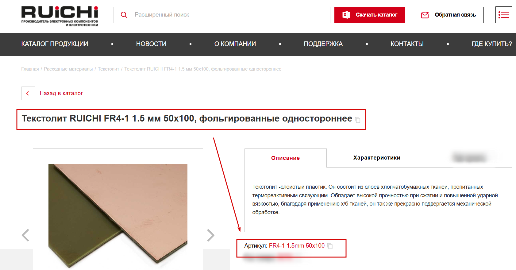Viewport: 516px width, 270px height.
Task: Copy the article number with copy icon
Action: tap(330, 246)
